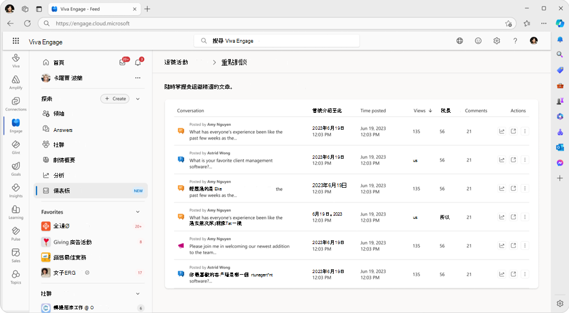Sort by the Comments column header
The width and height of the screenshot is (569, 313).
[x=476, y=111]
